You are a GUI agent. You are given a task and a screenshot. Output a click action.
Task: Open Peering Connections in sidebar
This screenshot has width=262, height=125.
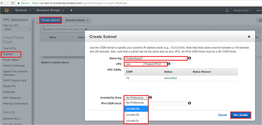point(15,104)
